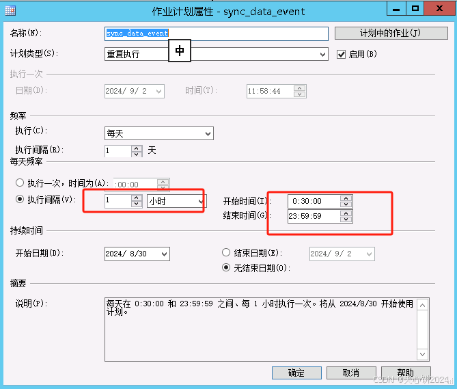
Task: Decrease the 开始时间(I) start time
Action: pyautogui.click(x=346, y=204)
